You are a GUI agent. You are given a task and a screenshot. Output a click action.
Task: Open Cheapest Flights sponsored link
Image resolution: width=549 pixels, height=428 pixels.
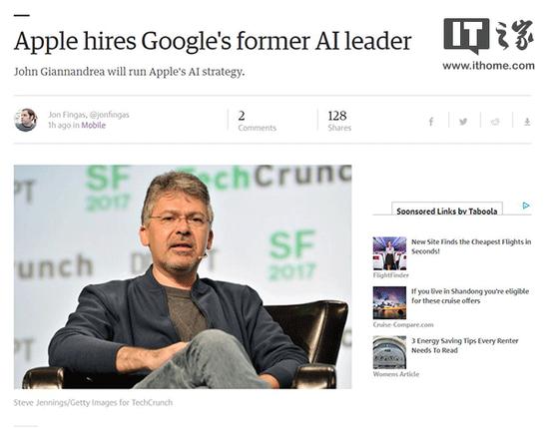471,246
